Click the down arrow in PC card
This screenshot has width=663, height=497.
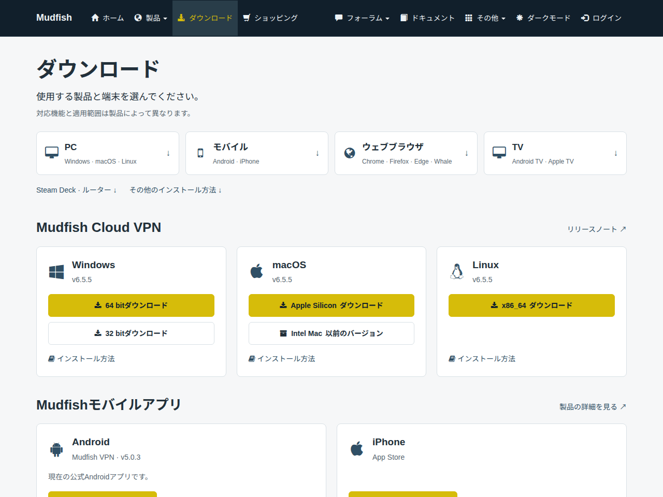(168, 153)
